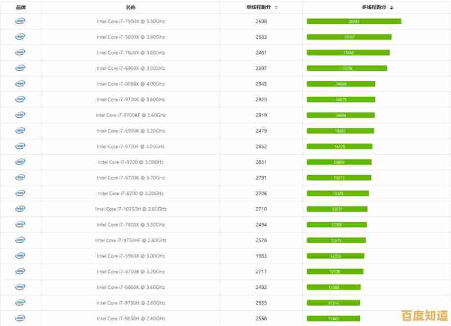Select Intel Core i7-9750HF @ 2.60GHz name
Image resolution: width=451 pixels, height=326 pixels.
coord(131,240)
